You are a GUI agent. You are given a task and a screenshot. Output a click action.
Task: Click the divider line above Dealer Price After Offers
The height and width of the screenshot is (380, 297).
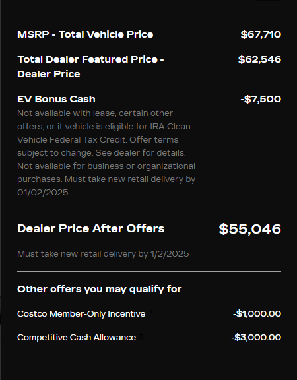coord(149,210)
